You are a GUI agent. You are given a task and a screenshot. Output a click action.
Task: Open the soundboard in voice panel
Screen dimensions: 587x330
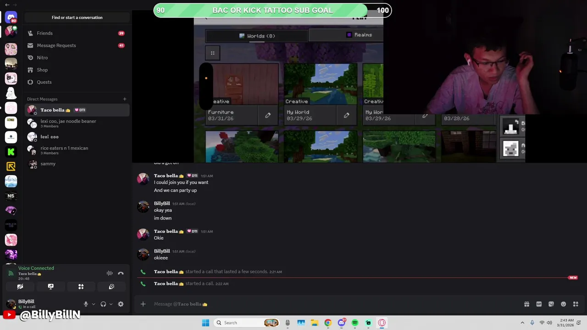[x=111, y=286]
